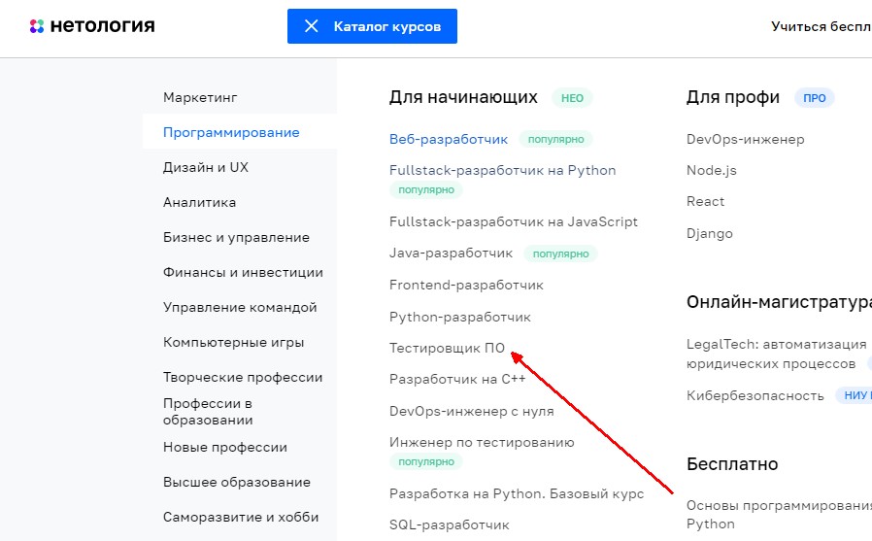Click the Netology colorful logo icon
This screenshot has width=872, height=541.
coord(37,26)
